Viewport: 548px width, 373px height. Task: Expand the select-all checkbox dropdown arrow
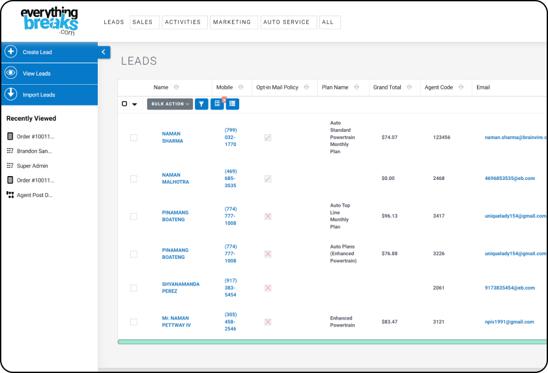[x=135, y=104]
